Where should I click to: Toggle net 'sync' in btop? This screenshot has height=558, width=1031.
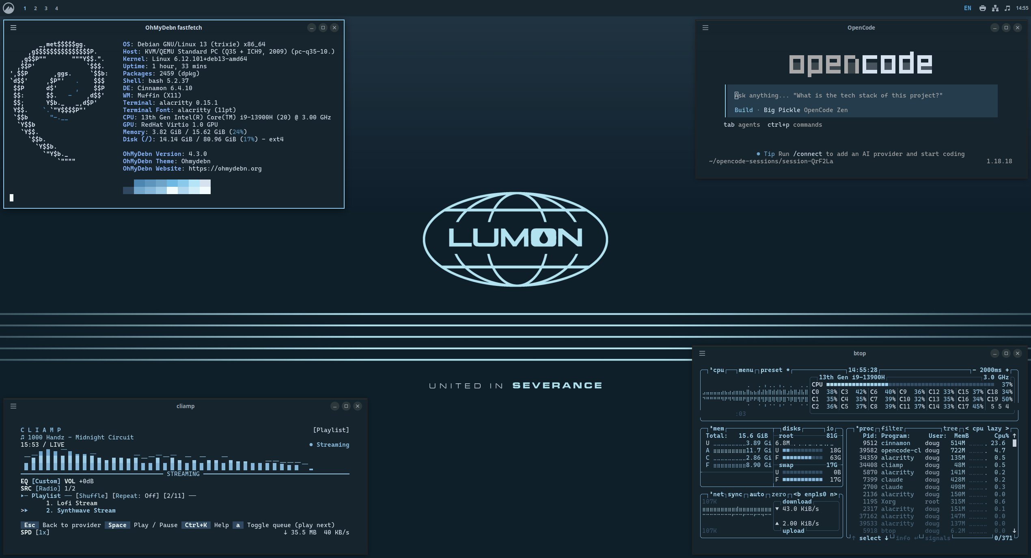(x=735, y=494)
